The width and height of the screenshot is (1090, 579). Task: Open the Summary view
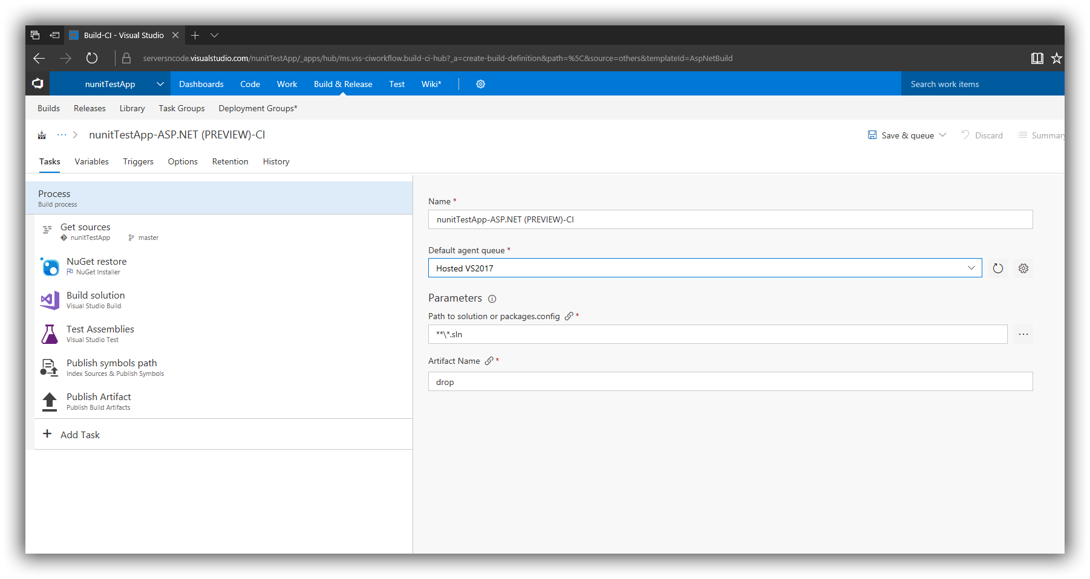(1040, 135)
